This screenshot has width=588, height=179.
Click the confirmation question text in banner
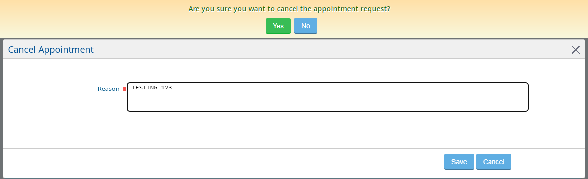(x=289, y=8)
